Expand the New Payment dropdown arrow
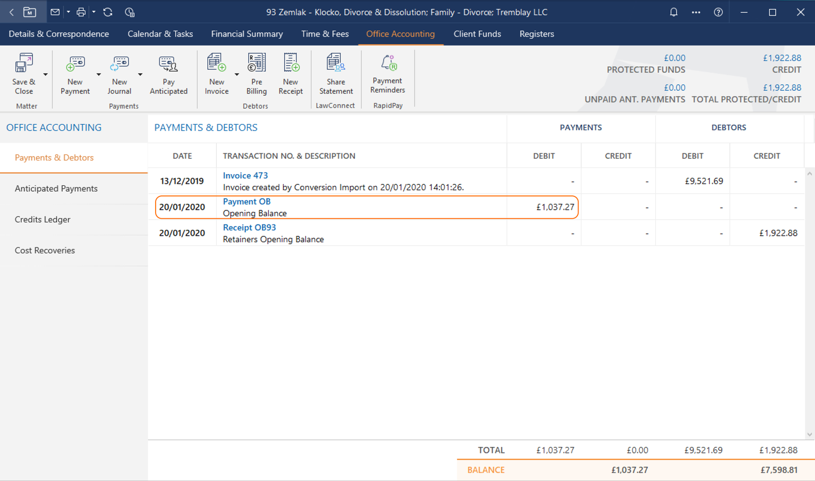The image size is (815, 481). pyautogui.click(x=99, y=75)
